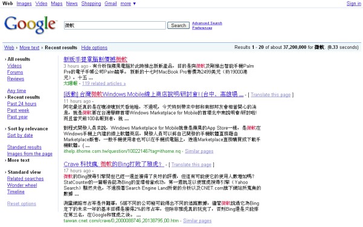
Task: Switch to 'Standard results' view
Action: [x=24, y=147]
